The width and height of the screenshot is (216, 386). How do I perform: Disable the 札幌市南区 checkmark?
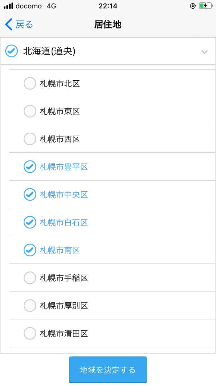[x=30, y=250]
